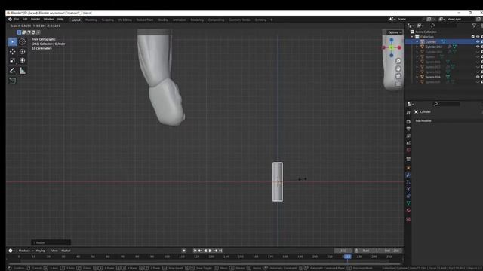The image size is (483, 271).
Task: Select the Select Box tool
Action: (12, 41)
